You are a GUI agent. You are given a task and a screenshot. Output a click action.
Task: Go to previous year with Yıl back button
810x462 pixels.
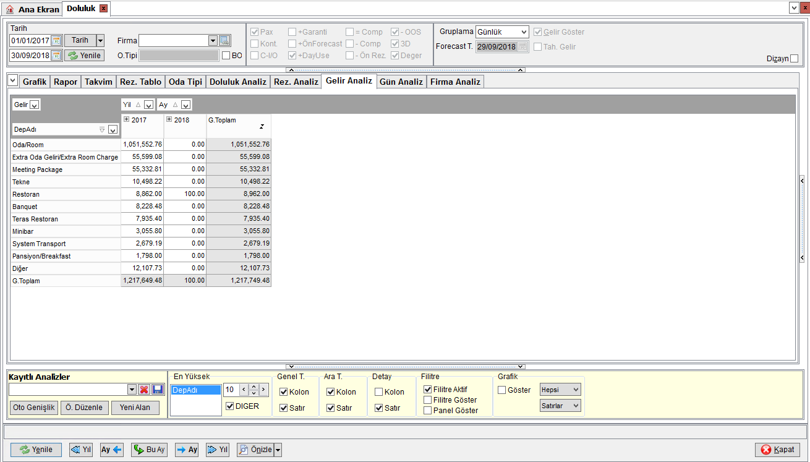pyautogui.click(x=81, y=450)
